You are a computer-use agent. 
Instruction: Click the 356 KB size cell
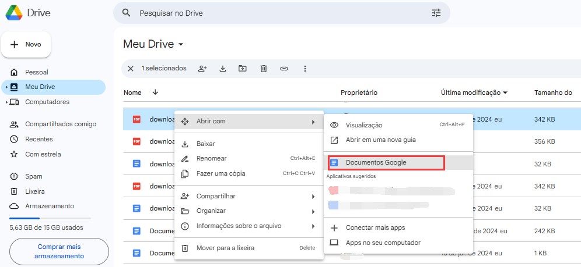click(545, 142)
